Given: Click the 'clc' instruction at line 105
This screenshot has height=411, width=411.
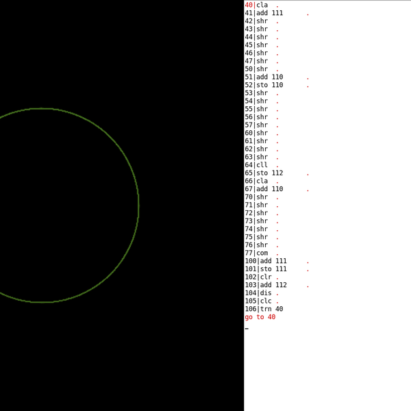Looking at the screenshot, I should 266,301.
